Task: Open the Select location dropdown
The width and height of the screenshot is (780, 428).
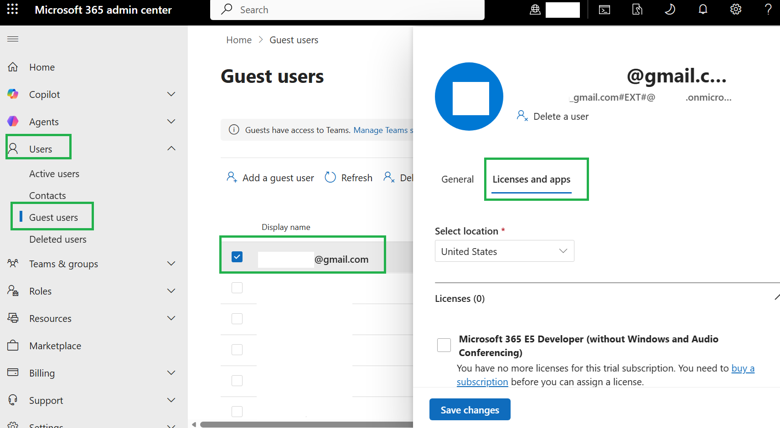Action: point(505,251)
